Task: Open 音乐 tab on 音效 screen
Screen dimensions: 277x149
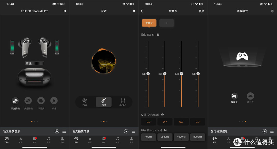Action: [118, 140]
